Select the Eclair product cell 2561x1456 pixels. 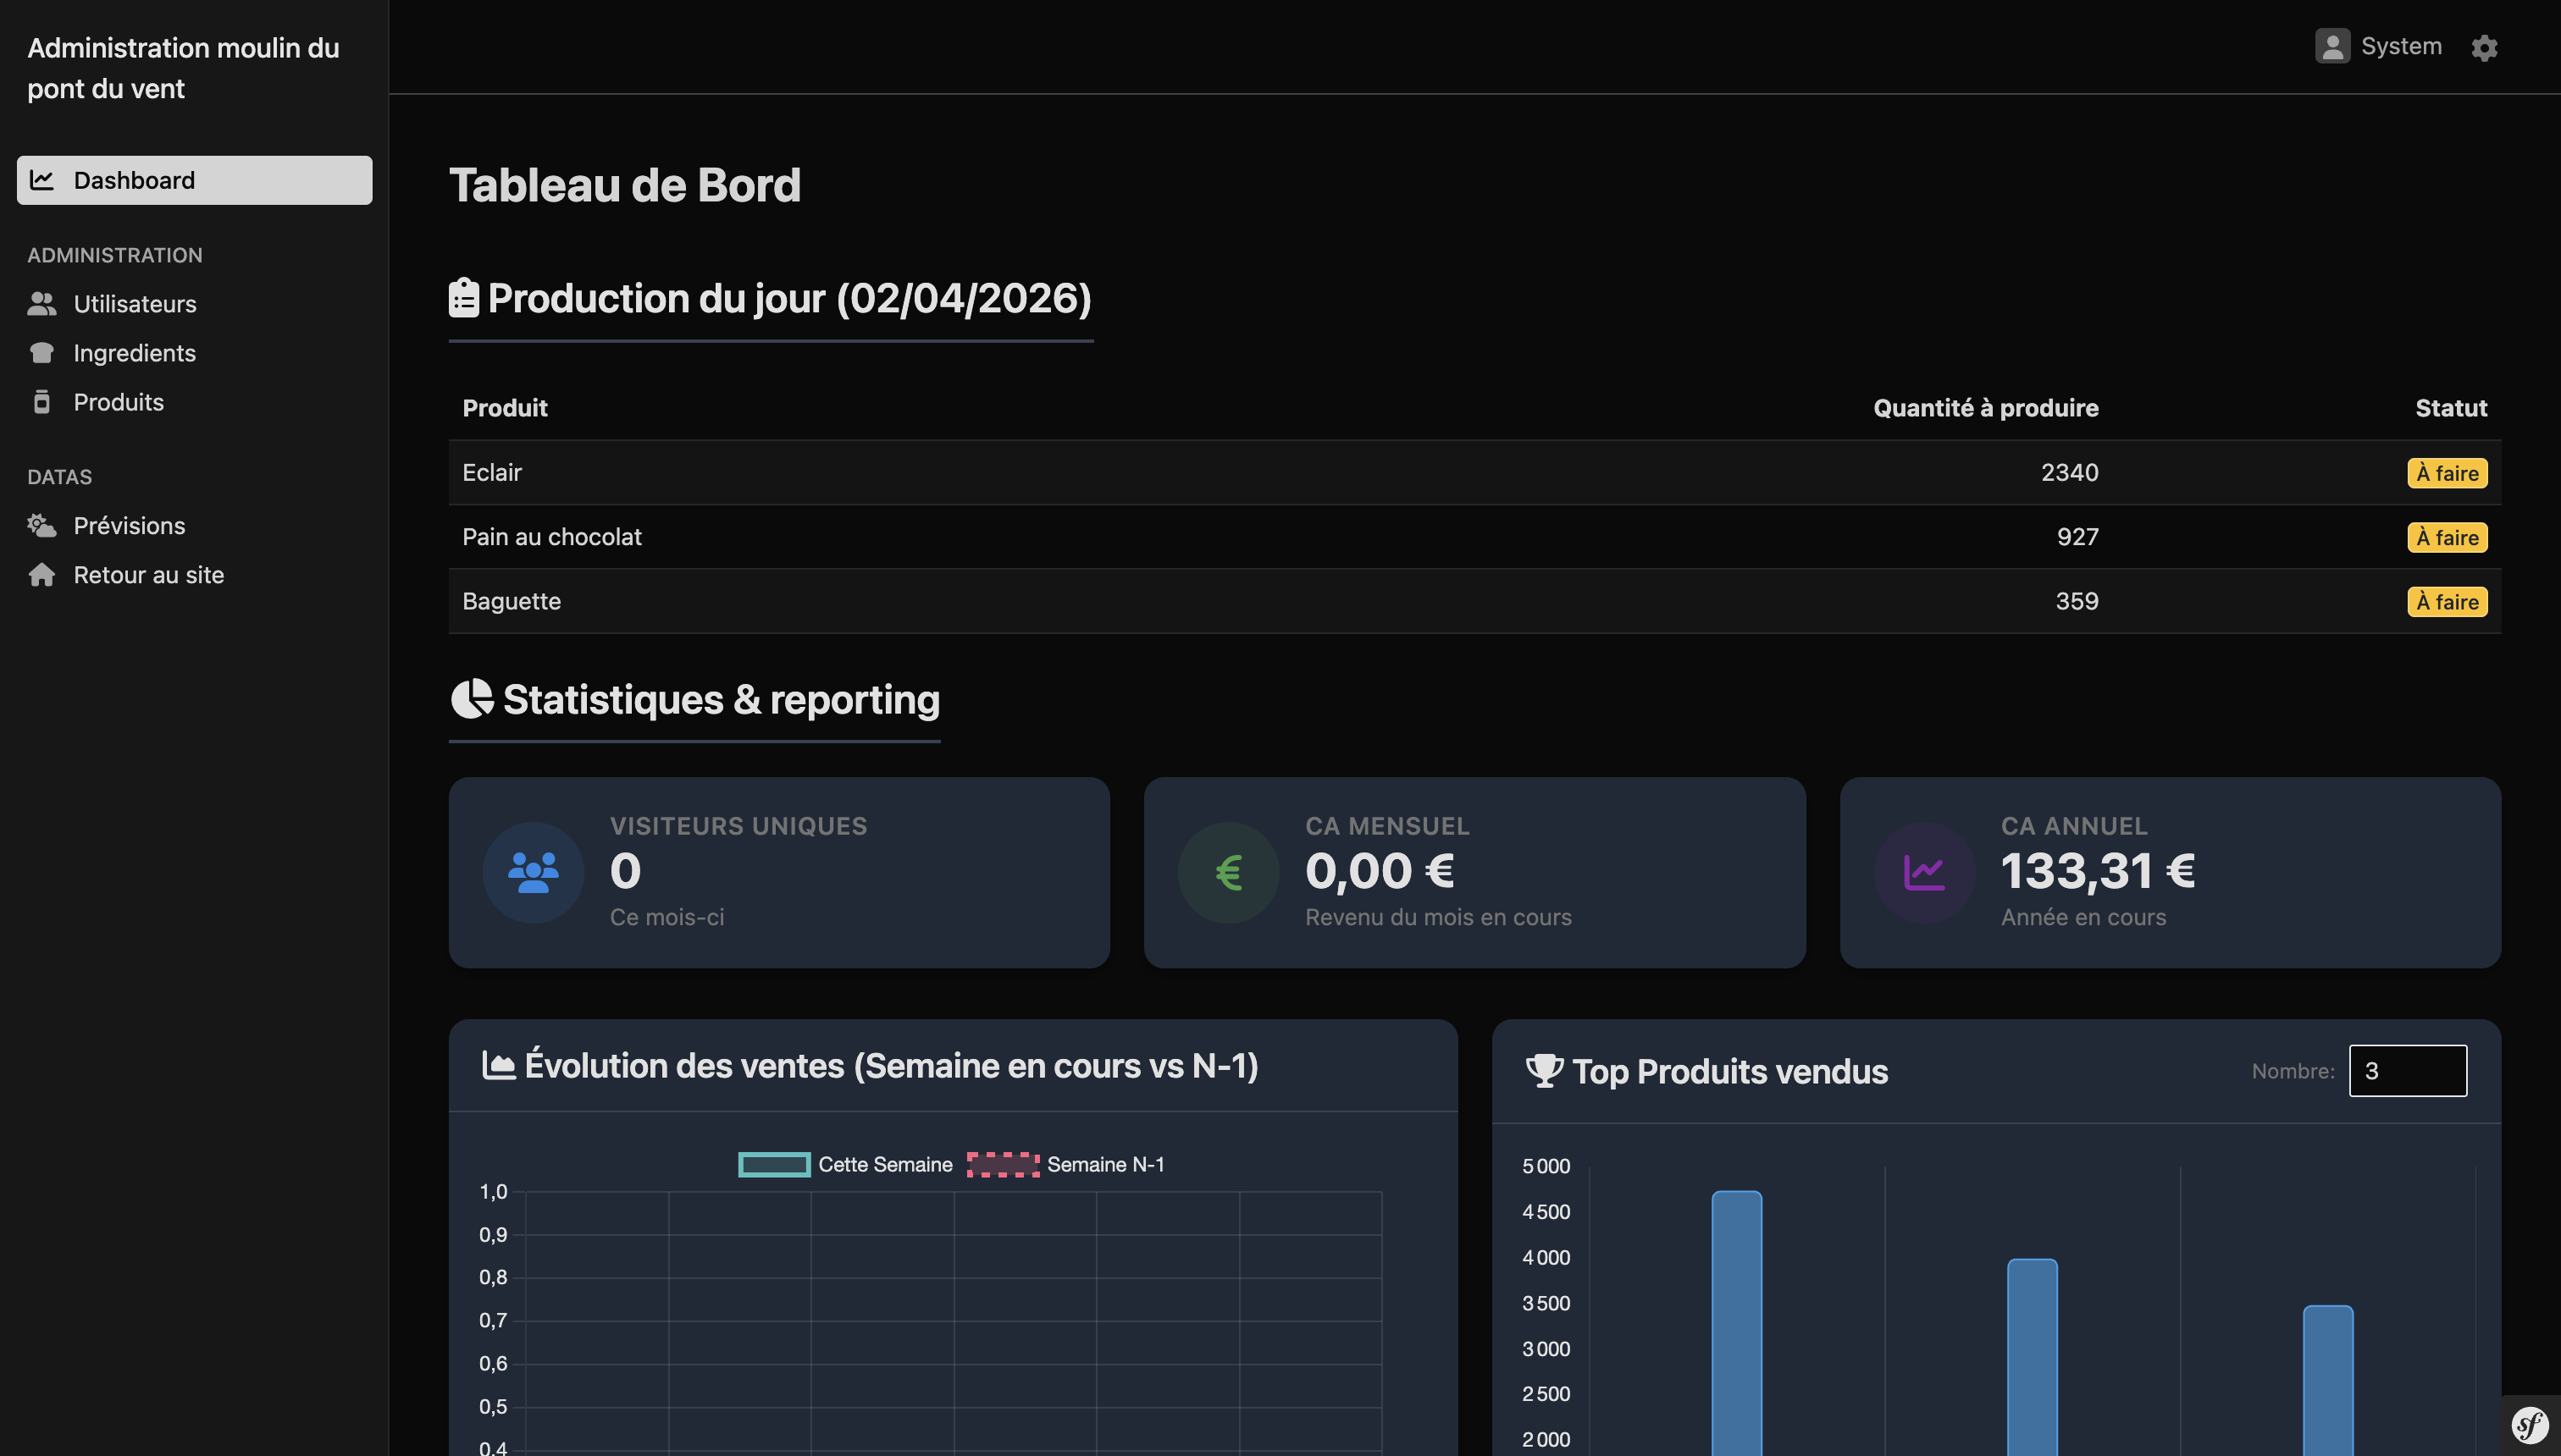492,472
